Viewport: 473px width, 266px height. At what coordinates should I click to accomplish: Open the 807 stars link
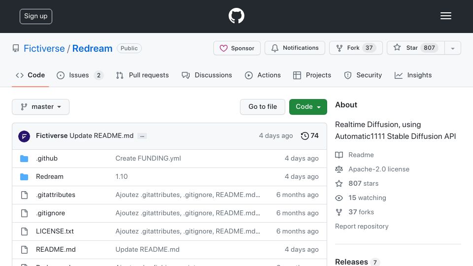coord(364,183)
